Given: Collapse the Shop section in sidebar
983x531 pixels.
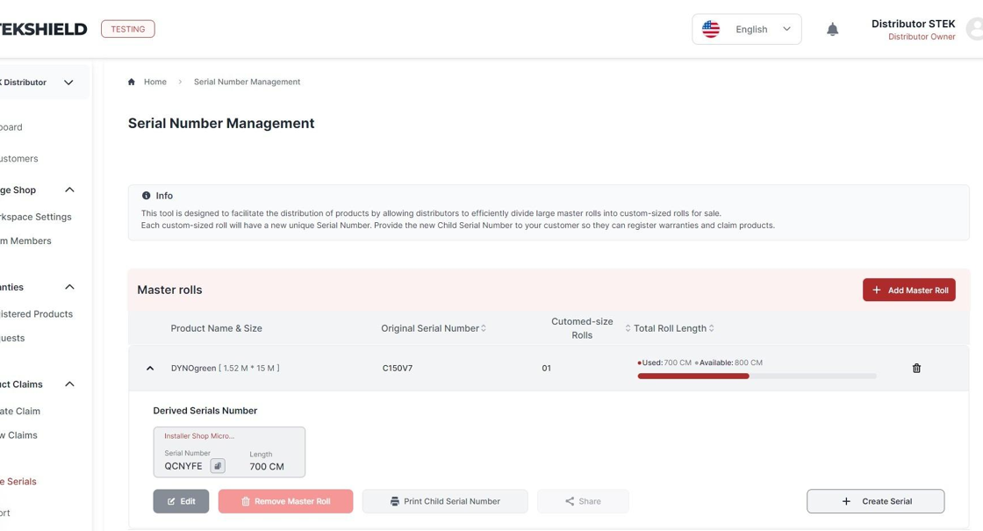Looking at the screenshot, I should (x=69, y=190).
